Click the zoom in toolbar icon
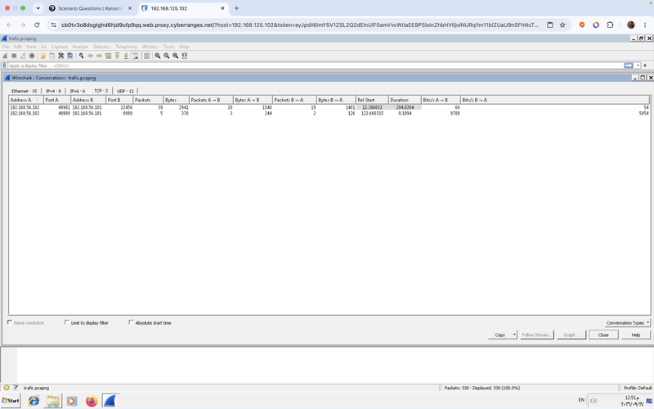654x409 pixels. coord(158,56)
